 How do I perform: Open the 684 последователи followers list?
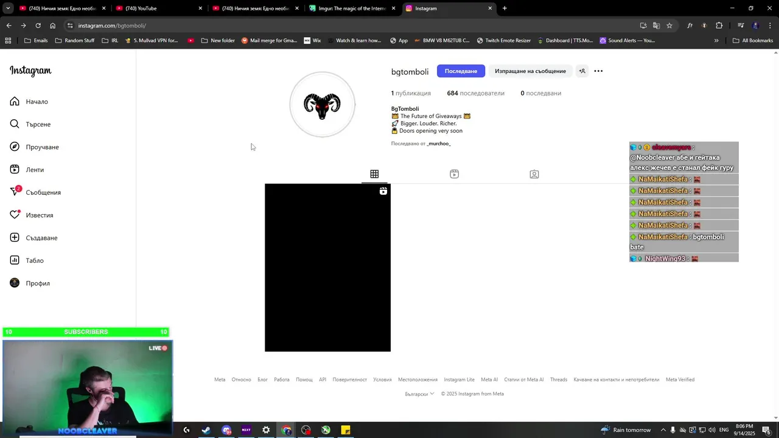click(475, 93)
